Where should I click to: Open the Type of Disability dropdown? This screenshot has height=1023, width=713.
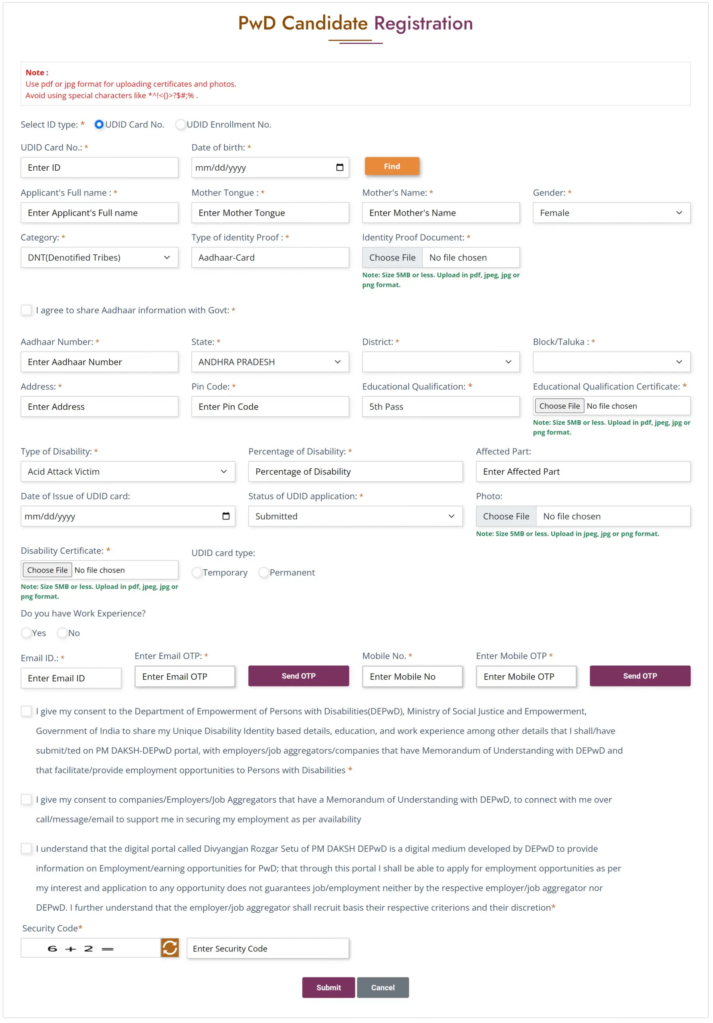[128, 472]
